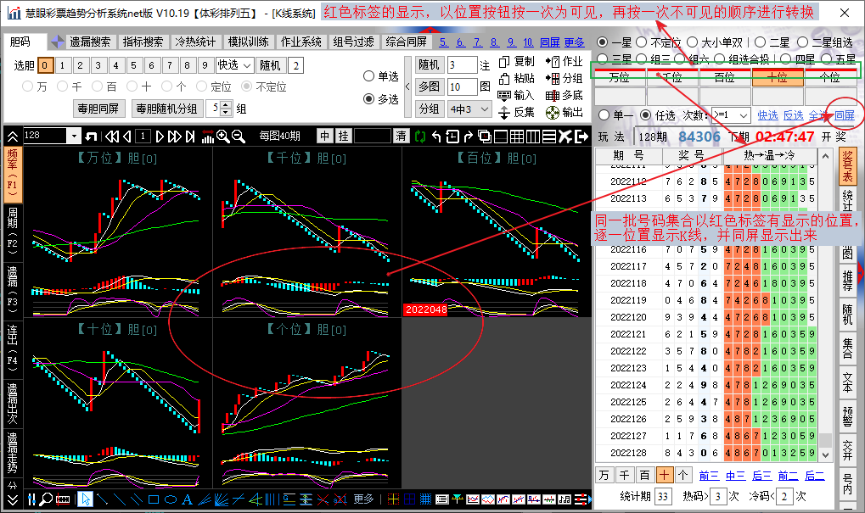
Task: Open the 4中3 grouping dropdown
Action: (470, 109)
